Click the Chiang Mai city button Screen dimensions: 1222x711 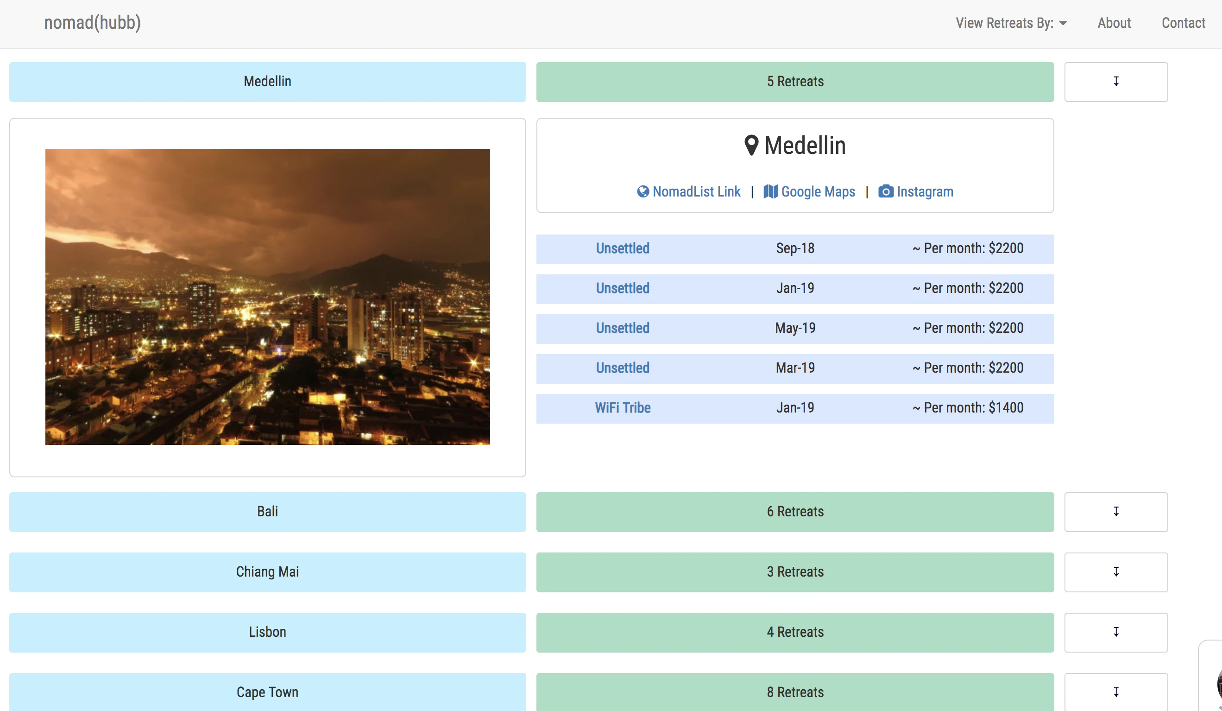click(x=267, y=571)
